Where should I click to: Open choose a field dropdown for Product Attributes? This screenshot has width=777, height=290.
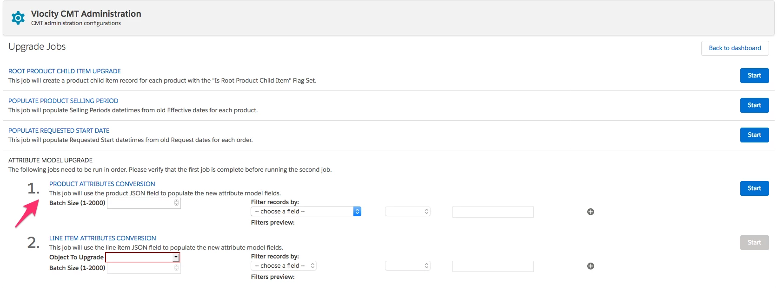(306, 211)
